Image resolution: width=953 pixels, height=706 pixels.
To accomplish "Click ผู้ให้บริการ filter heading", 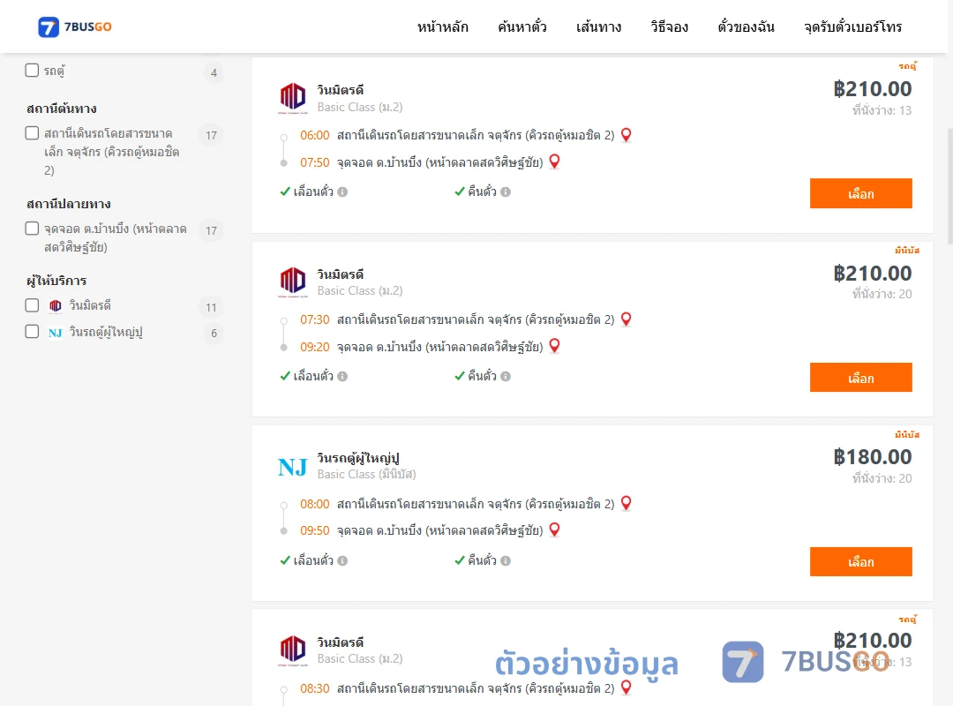I will (x=56, y=281).
